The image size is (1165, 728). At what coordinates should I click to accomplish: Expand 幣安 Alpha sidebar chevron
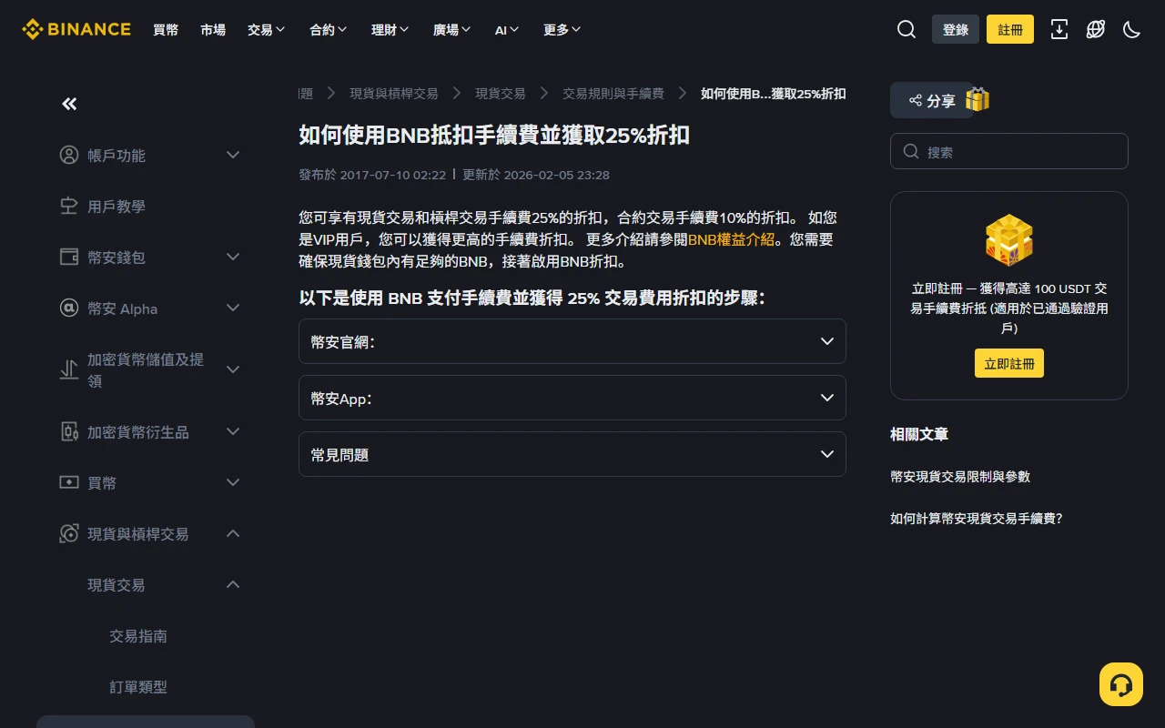coord(233,308)
